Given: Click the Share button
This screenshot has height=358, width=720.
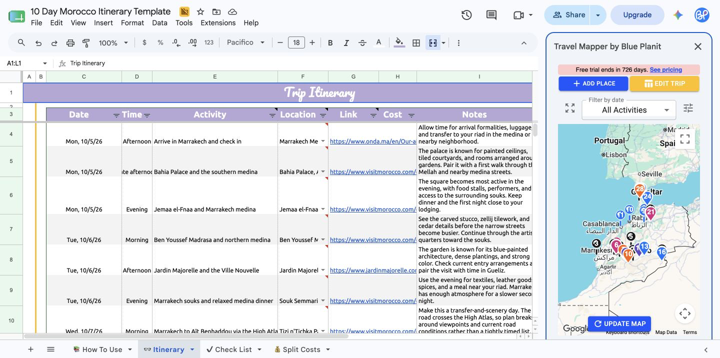Looking at the screenshot, I should click(568, 15).
